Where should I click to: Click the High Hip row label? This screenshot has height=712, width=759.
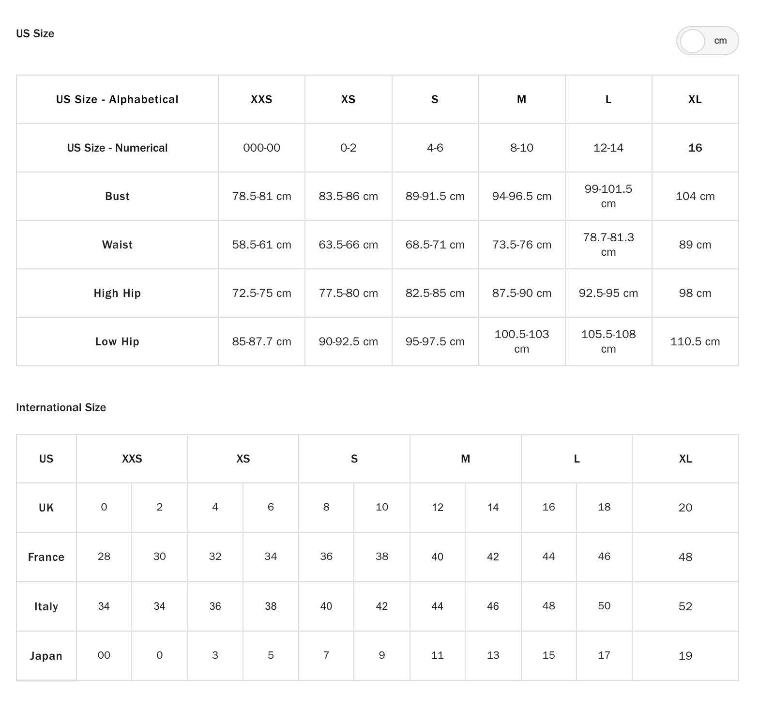117,293
